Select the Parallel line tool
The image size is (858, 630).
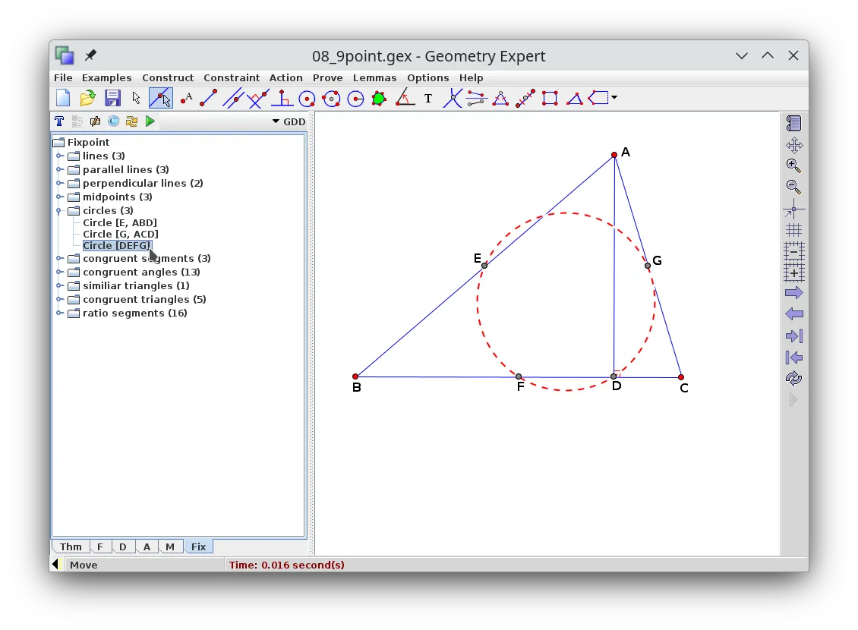pyautogui.click(x=233, y=99)
